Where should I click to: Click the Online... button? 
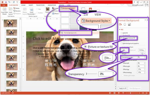pyautogui.click(x=142, y=50)
